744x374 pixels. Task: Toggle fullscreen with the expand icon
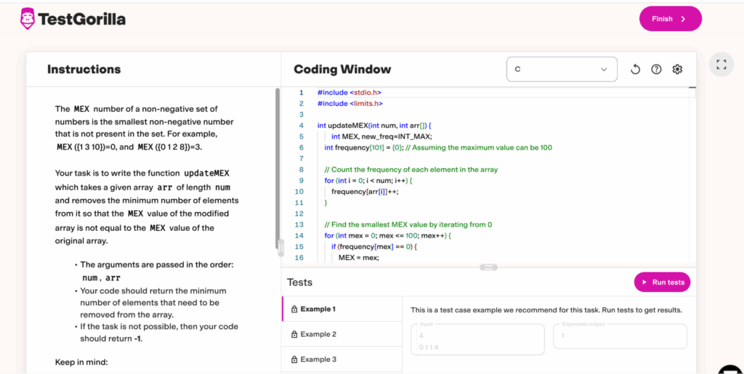(721, 65)
